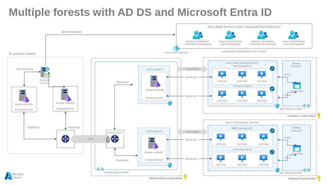Click the 'Azure Virtual Desktop subnet B' label
The height and width of the screenshot is (185, 329).
(242, 123)
